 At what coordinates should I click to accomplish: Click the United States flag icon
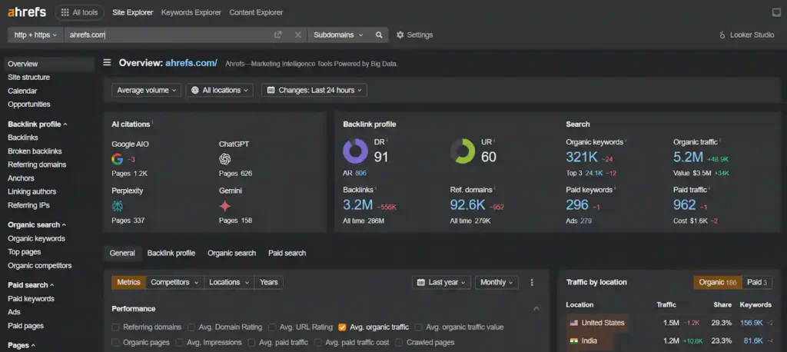(573, 323)
